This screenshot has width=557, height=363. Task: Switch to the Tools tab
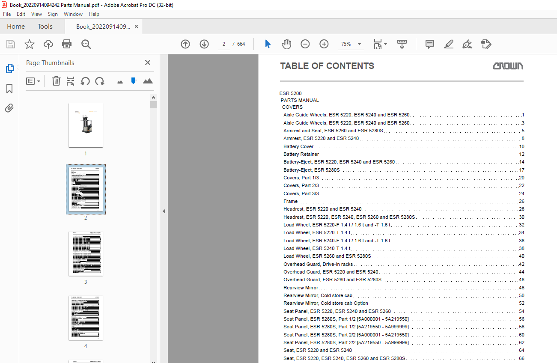45,27
